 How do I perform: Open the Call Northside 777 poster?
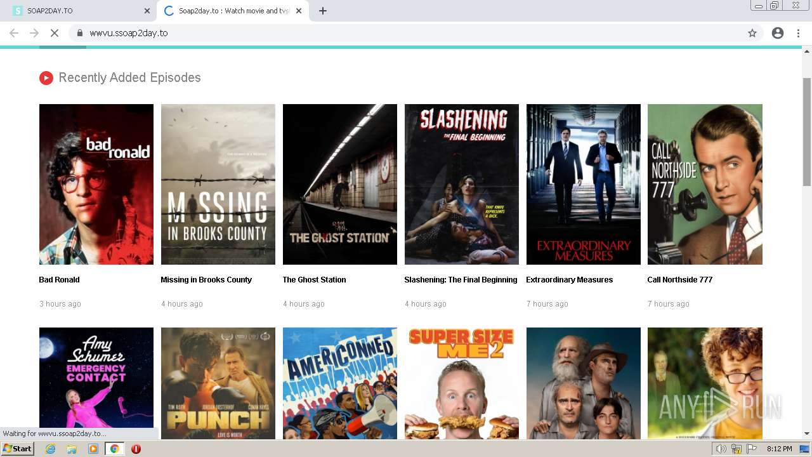tap(705, 184)
